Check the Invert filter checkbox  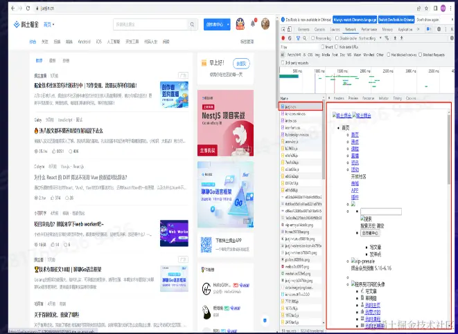pyautogui.click(x=323, y=46)
